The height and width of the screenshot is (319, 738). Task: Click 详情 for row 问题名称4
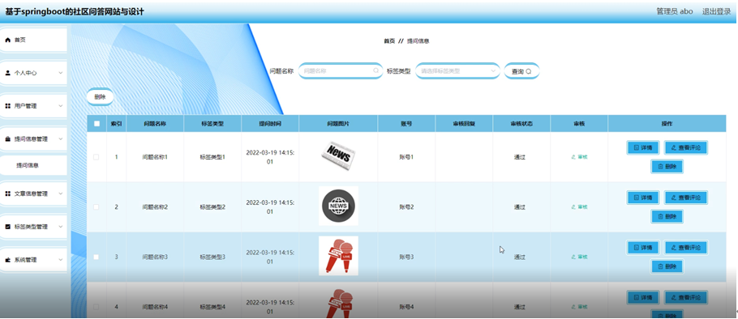tap(643, 297)
